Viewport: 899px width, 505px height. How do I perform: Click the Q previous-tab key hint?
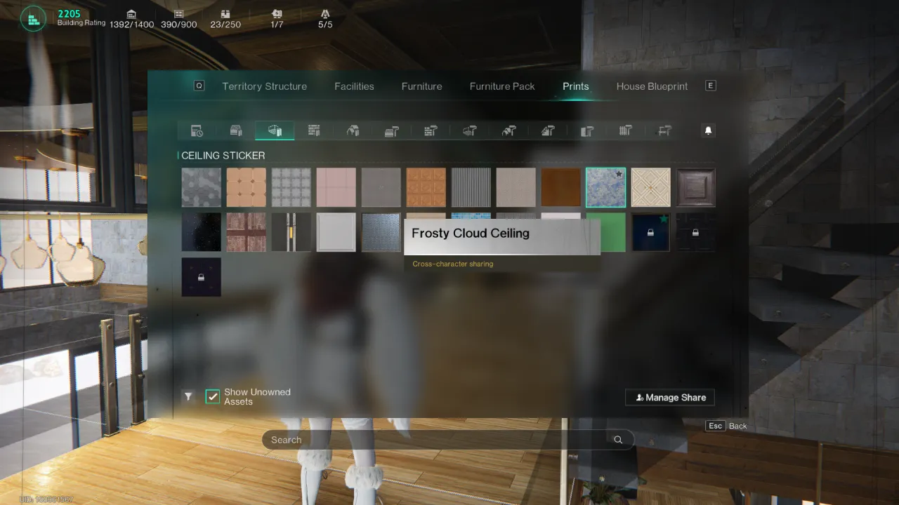[199, 86]
